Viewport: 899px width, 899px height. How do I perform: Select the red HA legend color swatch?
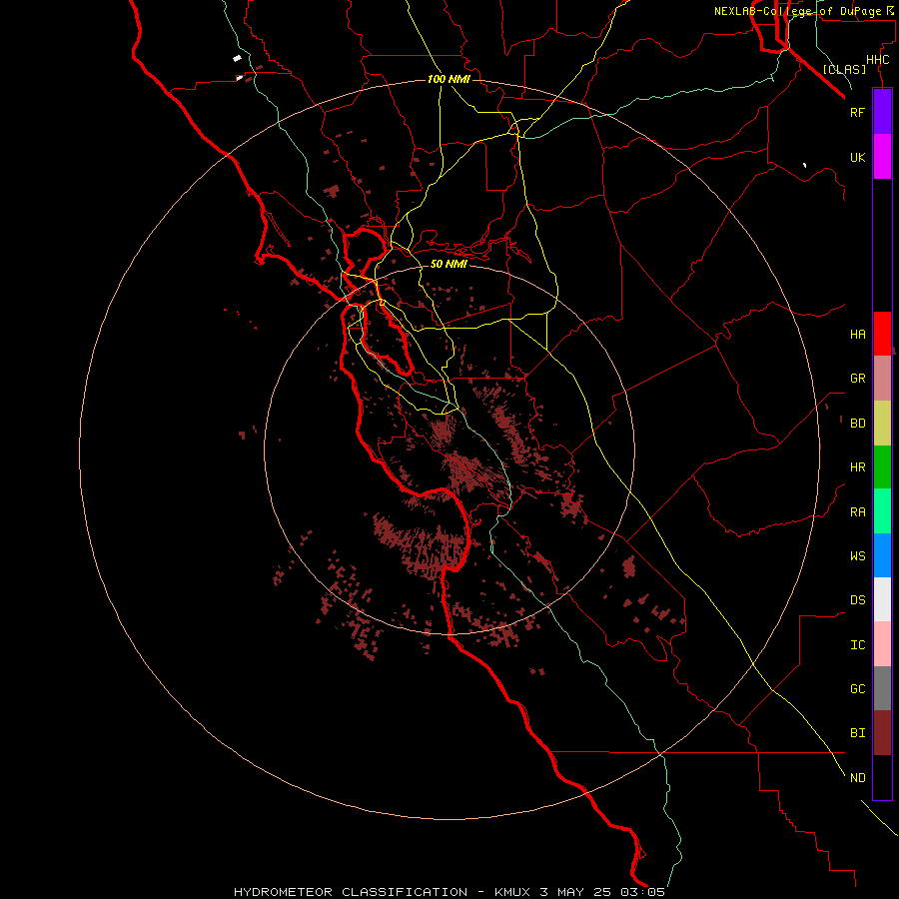pyautogui.click(x=882, y=334)
